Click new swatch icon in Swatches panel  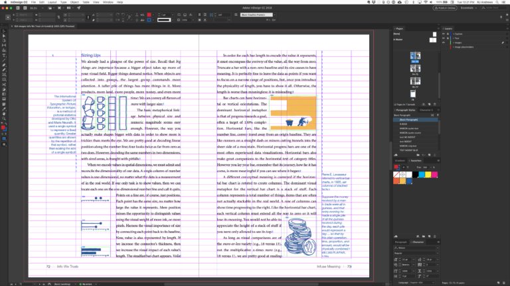[430, 236]
